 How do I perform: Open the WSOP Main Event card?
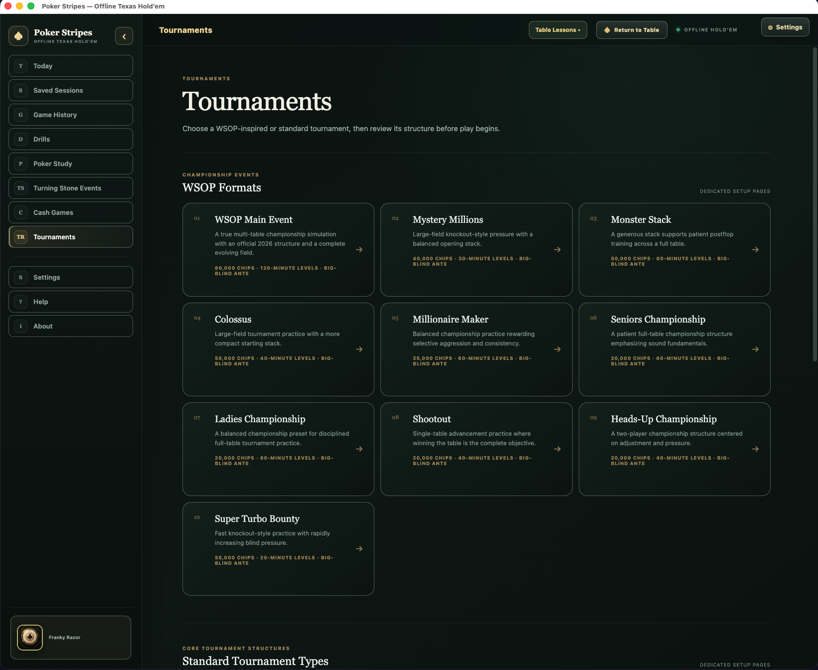[278, 250]
